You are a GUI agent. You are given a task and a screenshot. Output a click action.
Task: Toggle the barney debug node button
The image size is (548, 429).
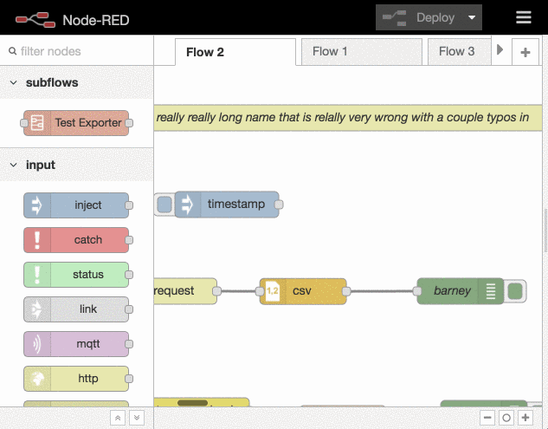(516, 291)
